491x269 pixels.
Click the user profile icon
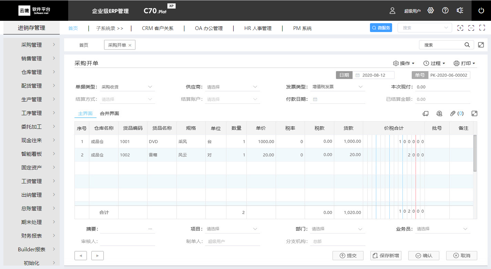(392, 11)
